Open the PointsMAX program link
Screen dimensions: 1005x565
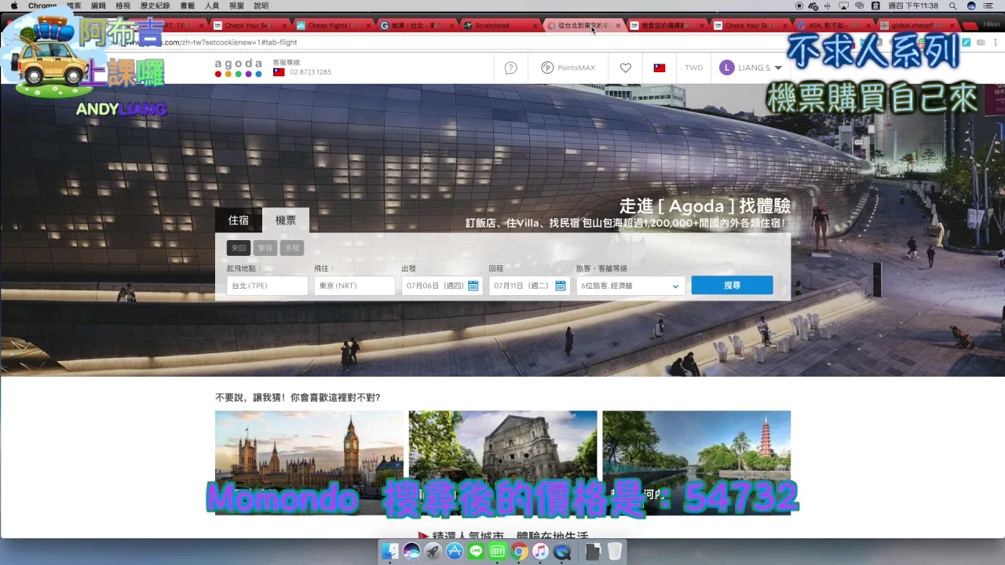pyautogui.click(x=568, y=68)
